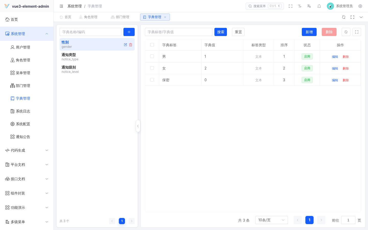
Task: Open the settings gear beside 系统管理员
Action: click(360, 6)
